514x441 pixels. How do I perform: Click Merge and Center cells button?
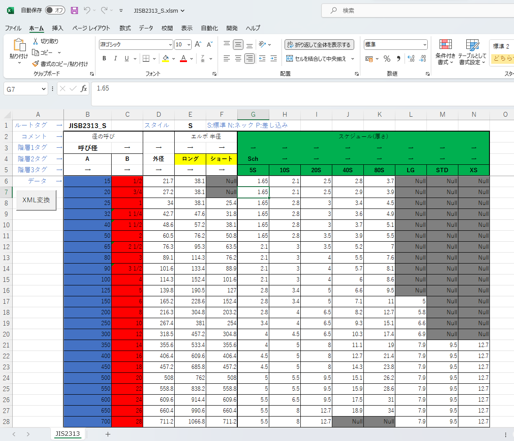tap(316, 59)
